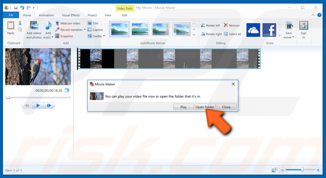Add Credits
Image resolution: width=326 pixels, height=178 pixels.
[95, 36]
